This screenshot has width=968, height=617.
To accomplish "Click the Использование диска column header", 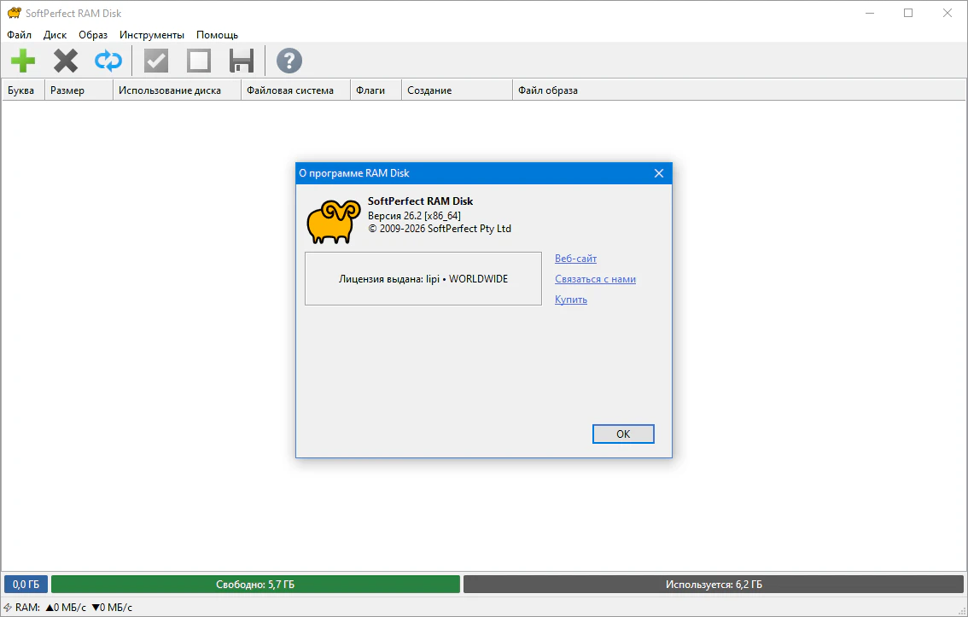I will click(178, 90).
